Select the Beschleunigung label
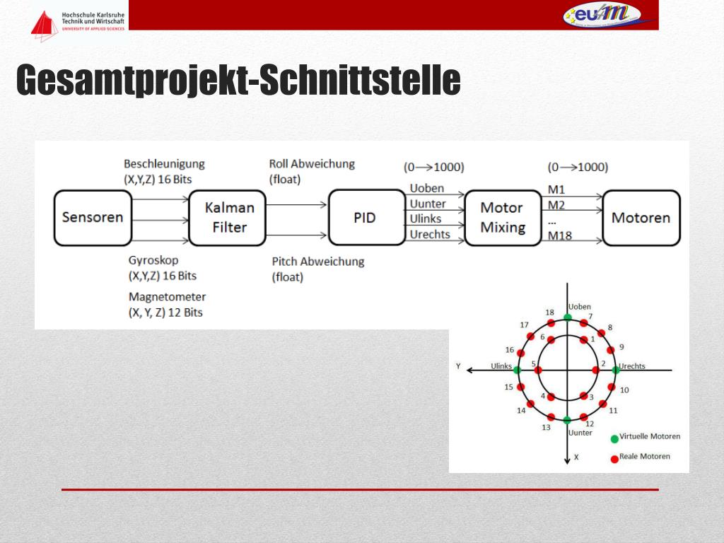724x543 pixels. click(x=164, y=164)
